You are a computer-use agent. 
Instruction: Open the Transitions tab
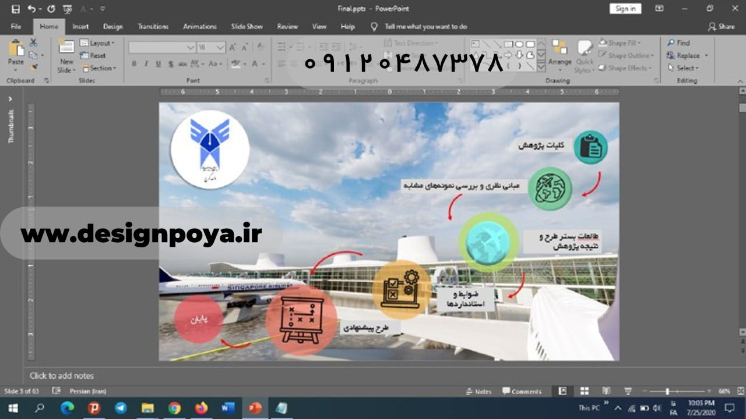pos(153,27)
